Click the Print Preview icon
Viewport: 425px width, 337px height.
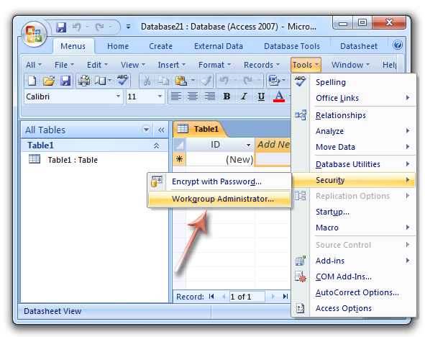[100, 81]
